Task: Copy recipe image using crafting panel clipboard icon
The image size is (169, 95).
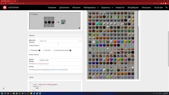Action: pyautogui.click(x=79, y=28)
